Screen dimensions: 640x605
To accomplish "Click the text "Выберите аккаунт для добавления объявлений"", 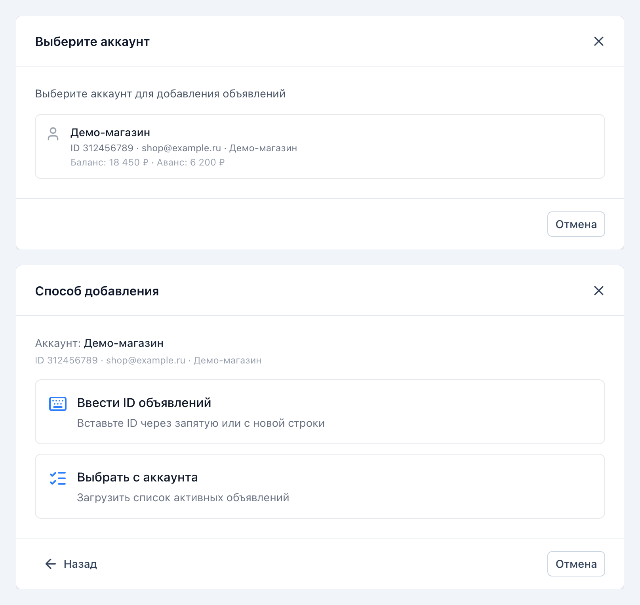I will point(160,94).
